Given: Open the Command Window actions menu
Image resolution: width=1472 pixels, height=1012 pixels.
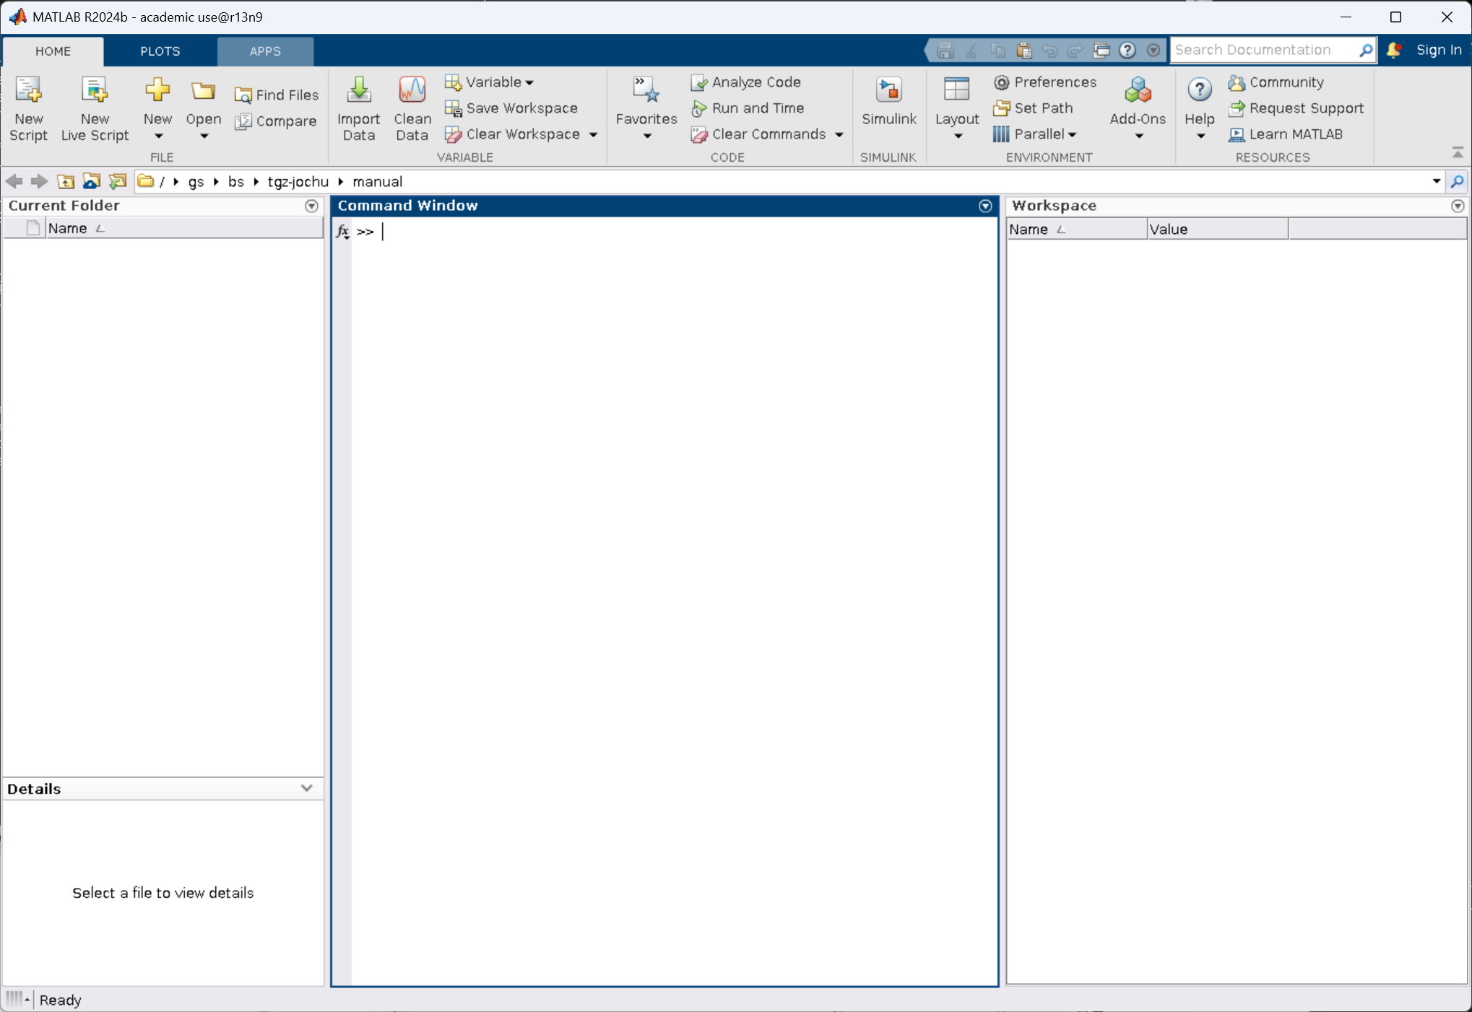Looking at the screenshot, I should tap(985, 206).
